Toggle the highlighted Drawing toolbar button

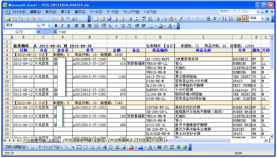(245, 19)
